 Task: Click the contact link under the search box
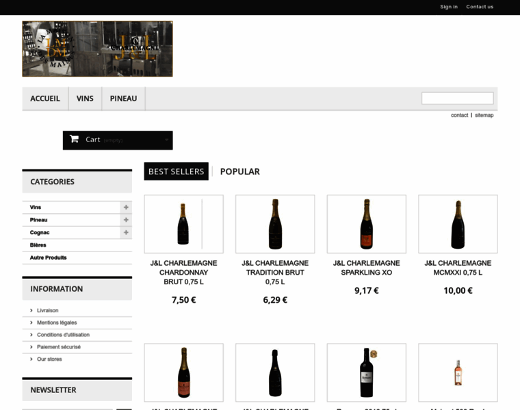459,115
